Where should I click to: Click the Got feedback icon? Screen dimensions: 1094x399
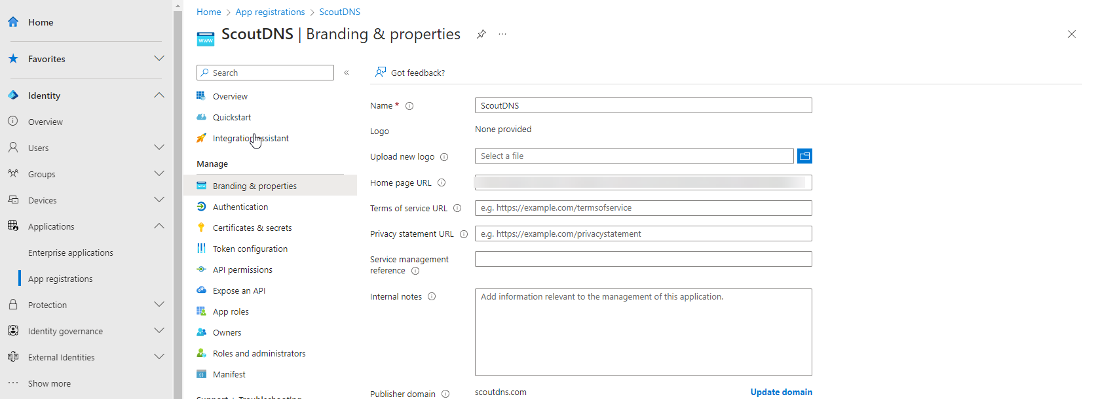tap(381, 72)
